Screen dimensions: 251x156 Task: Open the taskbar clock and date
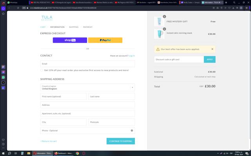[x=238, y=153]
